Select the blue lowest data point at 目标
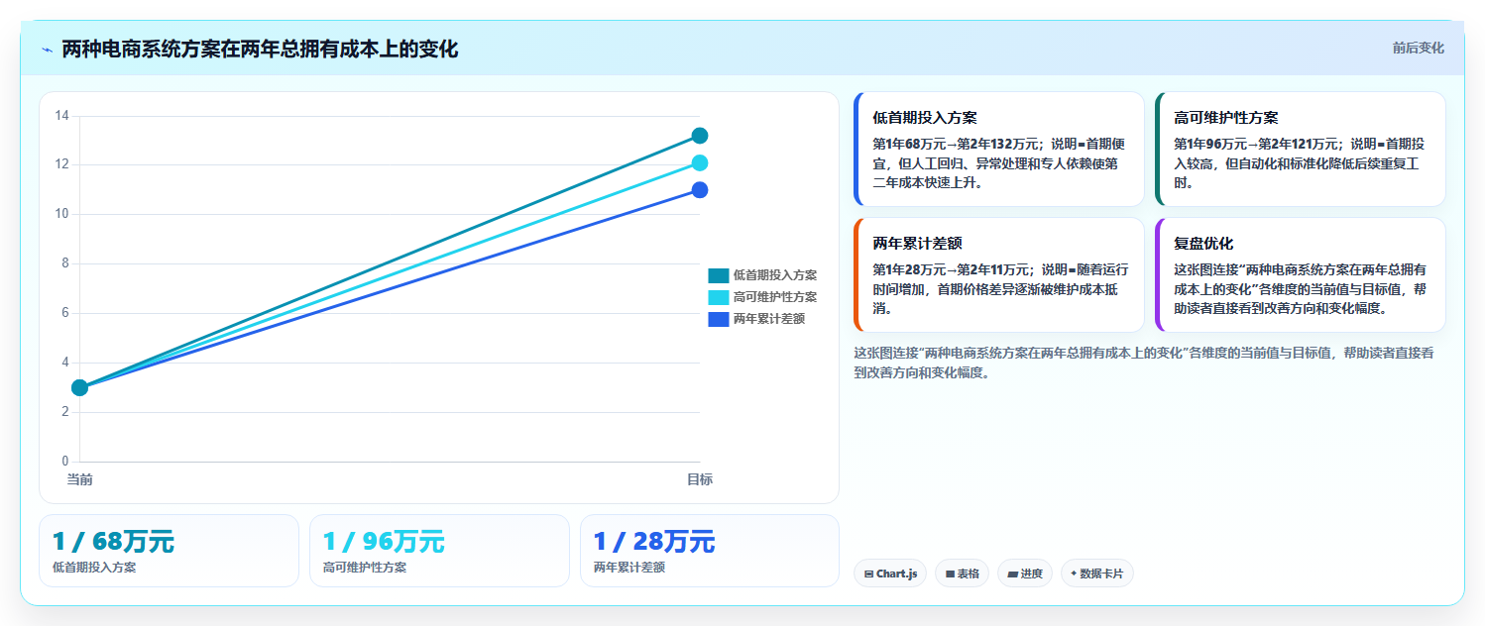The image size is (1485, 626). [700, 190]
